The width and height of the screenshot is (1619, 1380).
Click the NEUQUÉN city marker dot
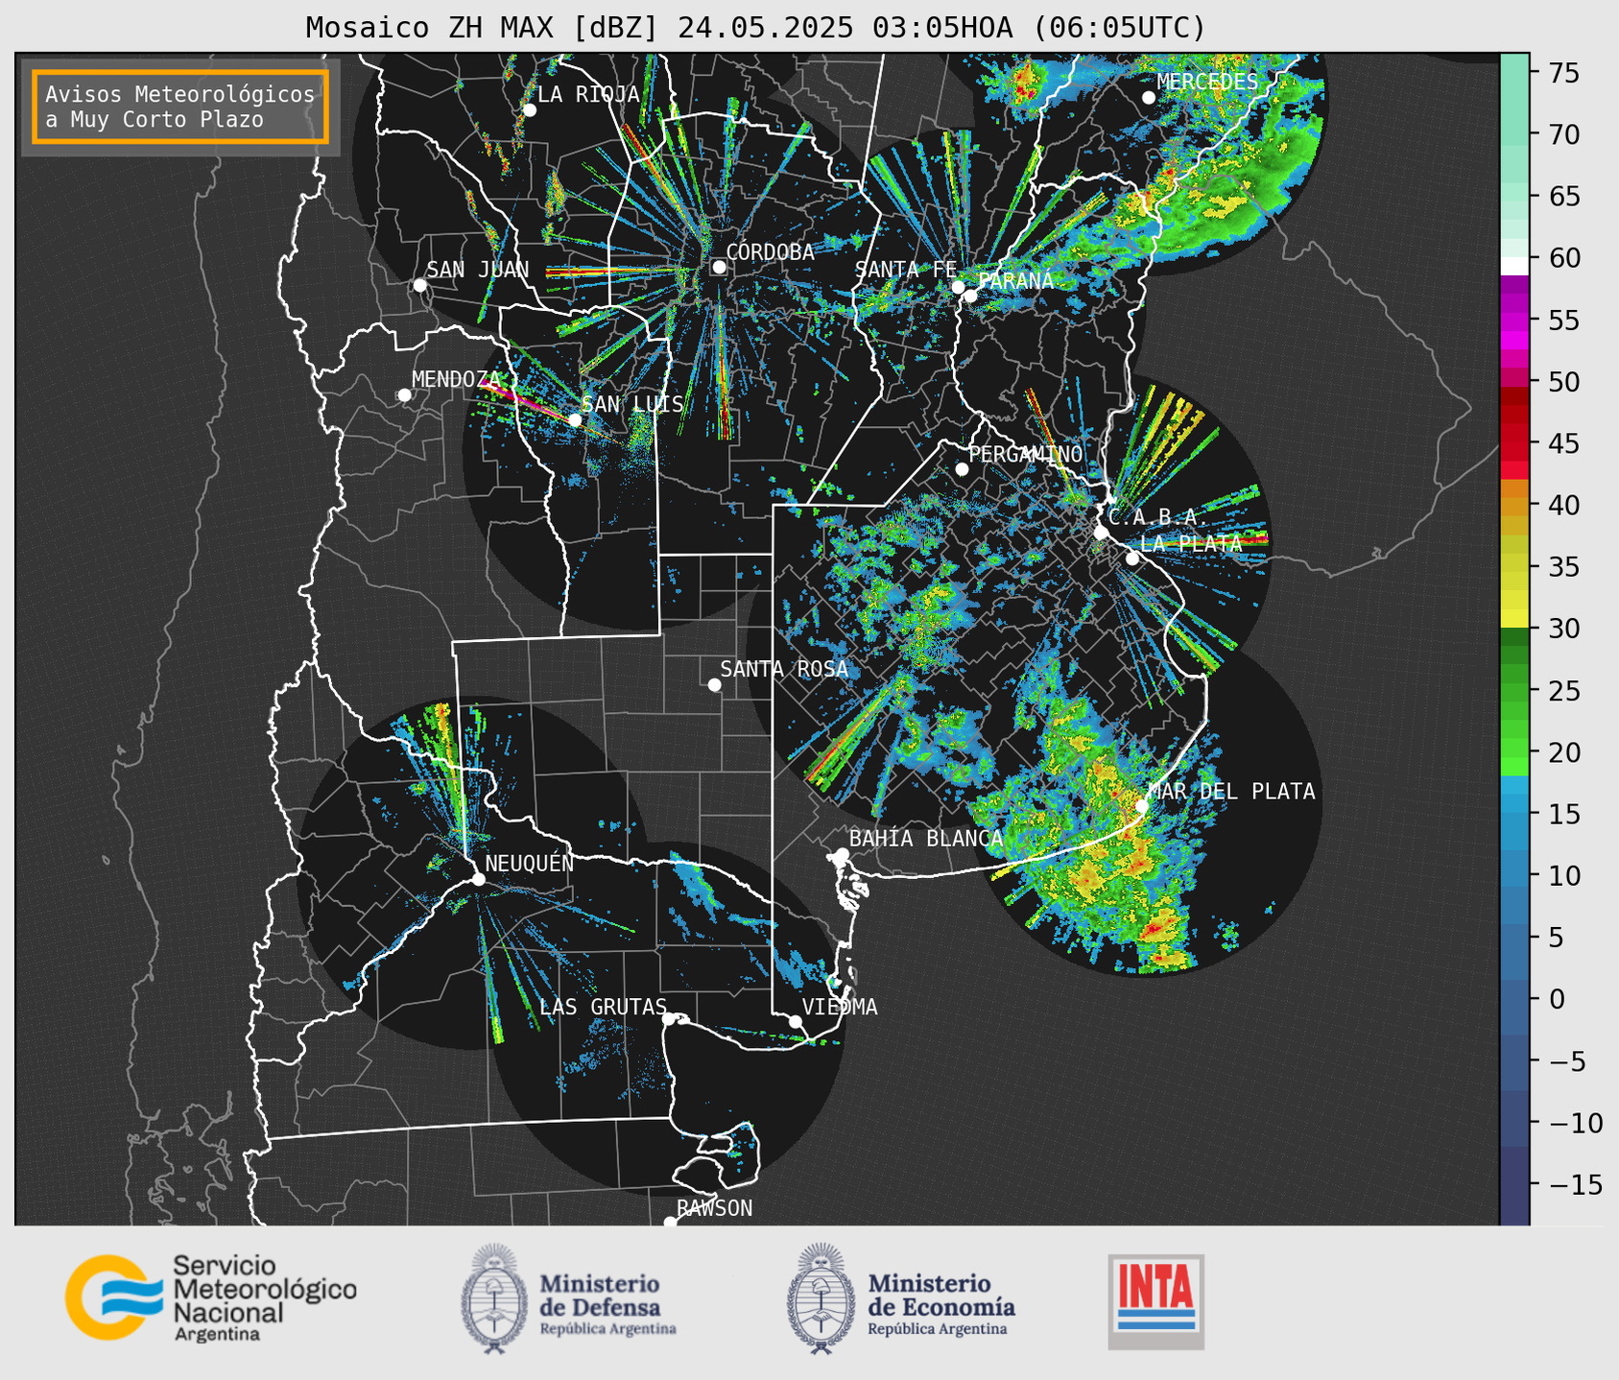(478, 879)
